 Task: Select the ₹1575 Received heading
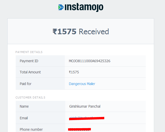[x=81, y=31]
